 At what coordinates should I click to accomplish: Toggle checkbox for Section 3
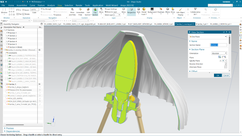pyautogui.click(x=7, y=39)
